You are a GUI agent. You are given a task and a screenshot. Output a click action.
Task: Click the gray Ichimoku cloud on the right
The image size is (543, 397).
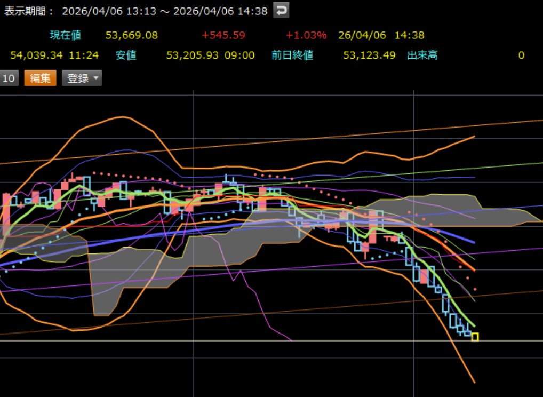click(427, 209)
